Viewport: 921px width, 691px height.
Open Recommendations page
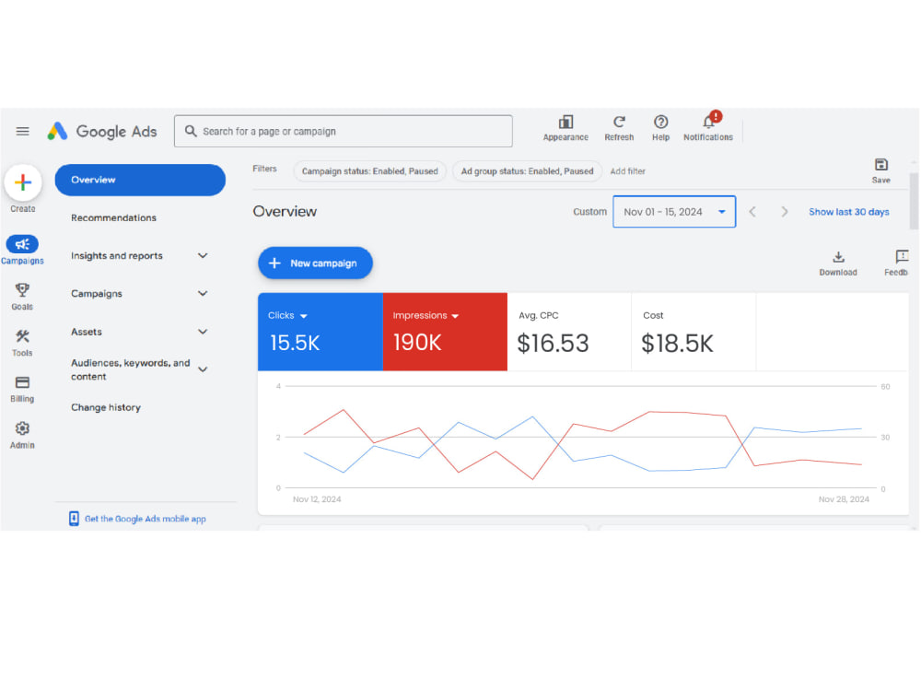(x=114, y=217)
